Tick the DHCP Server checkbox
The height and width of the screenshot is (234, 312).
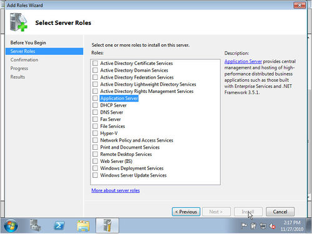pos(95,105)
